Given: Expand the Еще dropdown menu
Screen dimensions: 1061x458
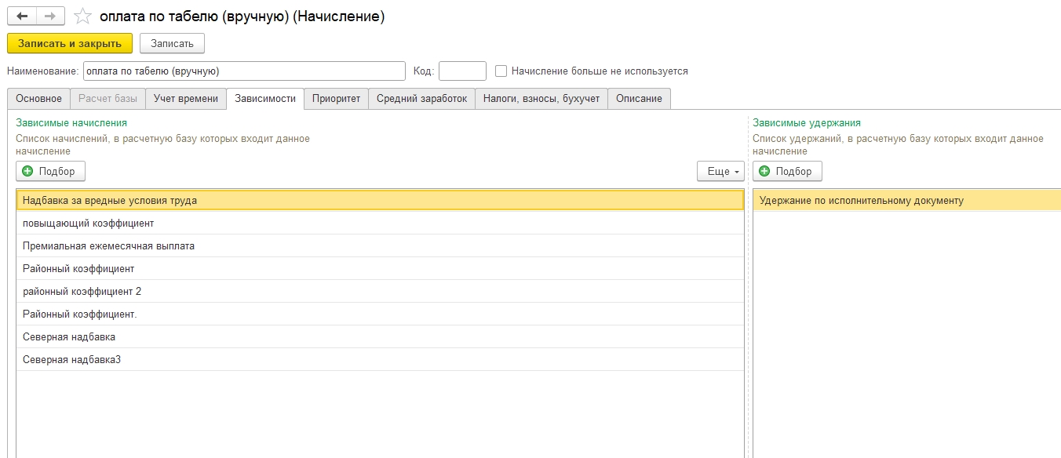Looking at the screenshot, I should [x=720, y=171].
